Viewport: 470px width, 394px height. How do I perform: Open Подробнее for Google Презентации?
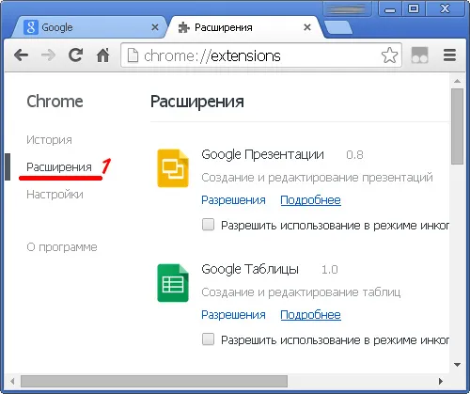pyautogui.click(x=310, y=200)
